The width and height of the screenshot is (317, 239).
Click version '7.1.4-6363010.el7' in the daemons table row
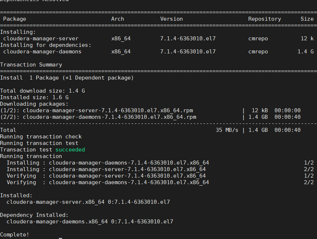(x=188, y=52)
